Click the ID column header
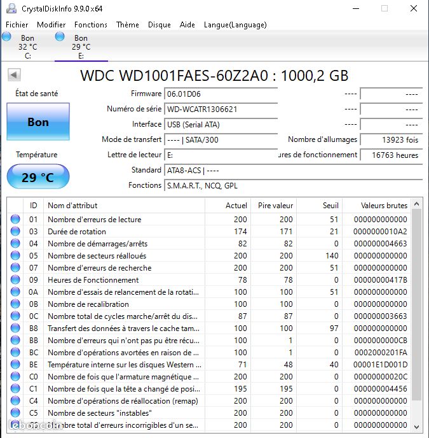 coord(33,206)
